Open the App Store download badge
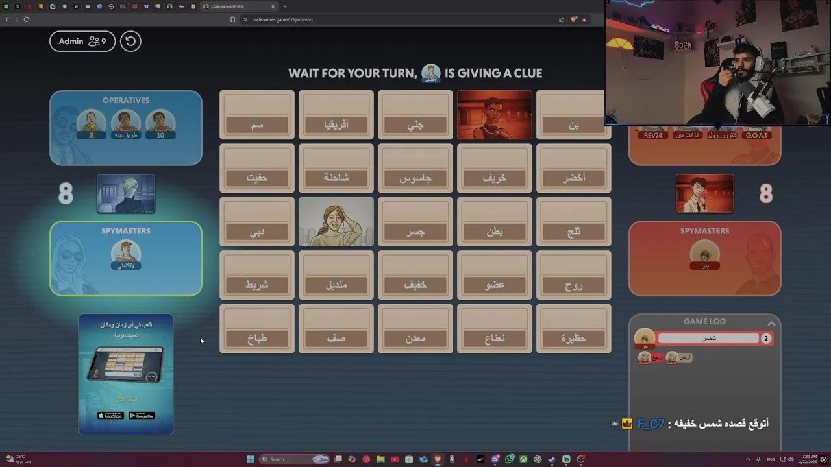The height and width of the screenshot is (467, 831). (x=110, y=416)
